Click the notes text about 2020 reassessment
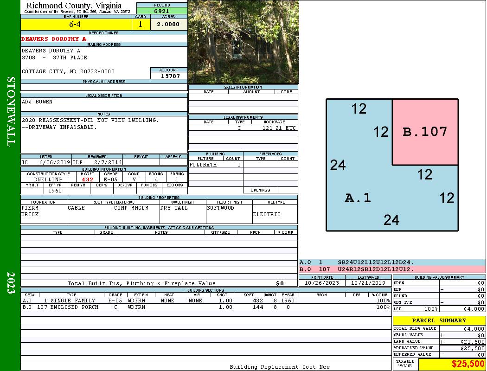The image size is (487, 371). click(90, 120)
